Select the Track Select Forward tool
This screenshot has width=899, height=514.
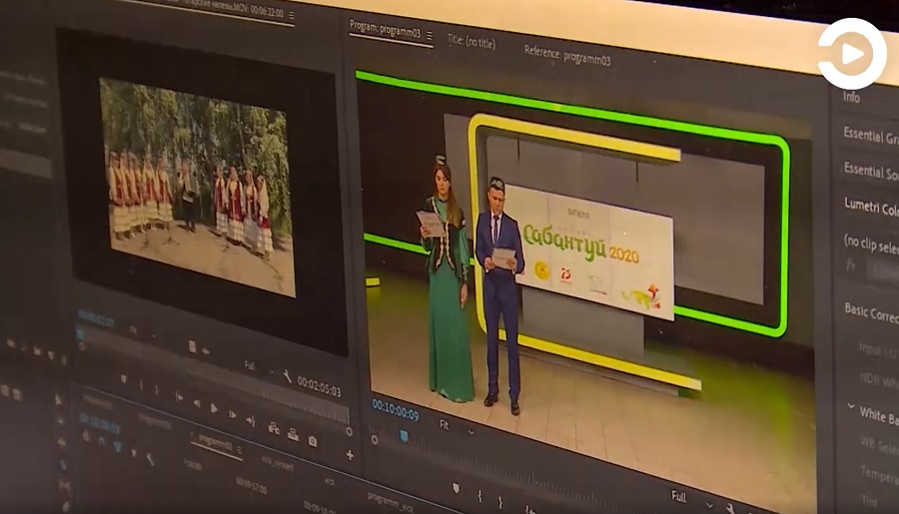[60, 420]
